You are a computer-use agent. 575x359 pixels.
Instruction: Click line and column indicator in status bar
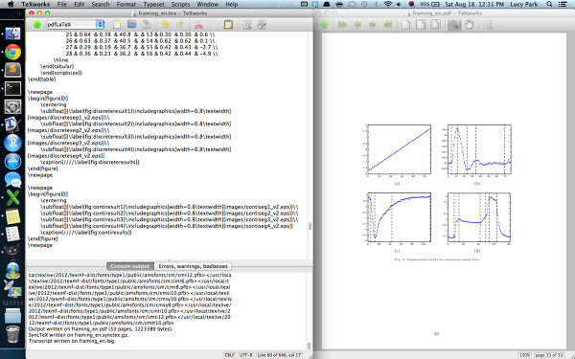click(280, 355)
